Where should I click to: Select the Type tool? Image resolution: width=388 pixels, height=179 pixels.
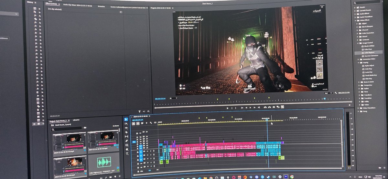pyautogui.click(x=127, y=153)
